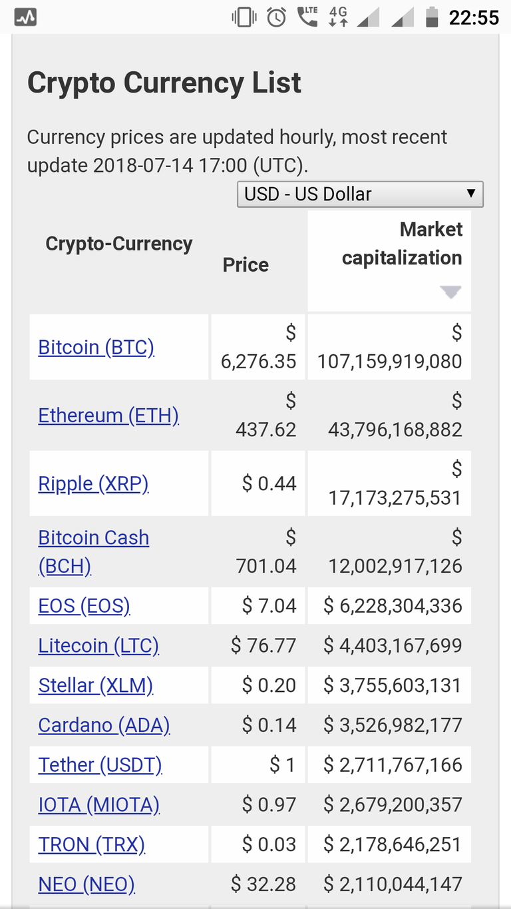
Task: Open the Tether (USDT) link
Action: click(x=100, y=765)
